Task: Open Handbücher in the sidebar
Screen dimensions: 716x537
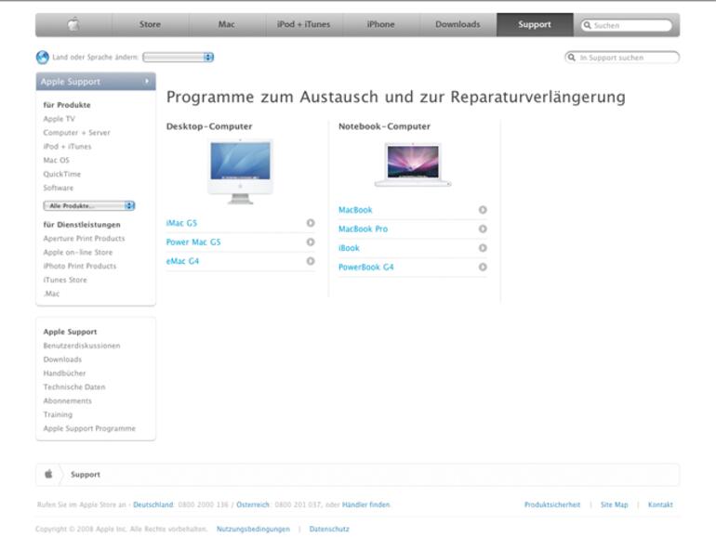Action: [64, 373]
